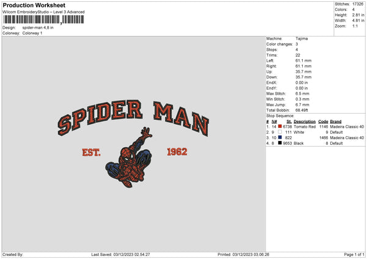The image size is (367, 259).
Task: Click the 'Code' column header
Action: [323, 122]
